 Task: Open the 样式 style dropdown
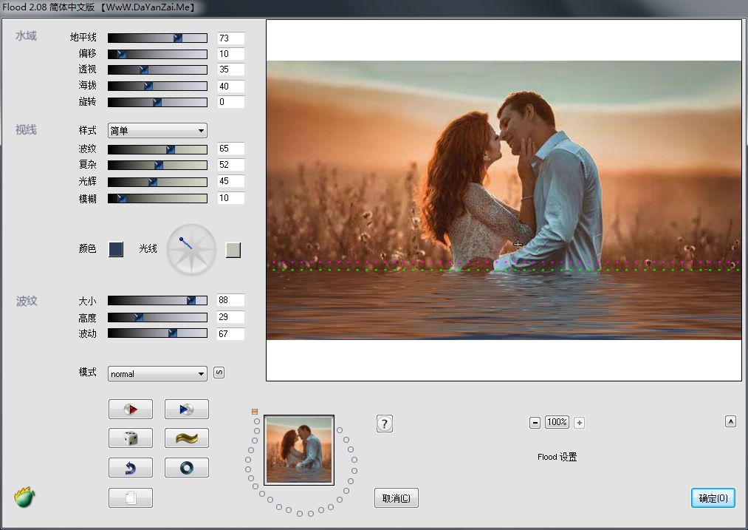tap(157, 131)
